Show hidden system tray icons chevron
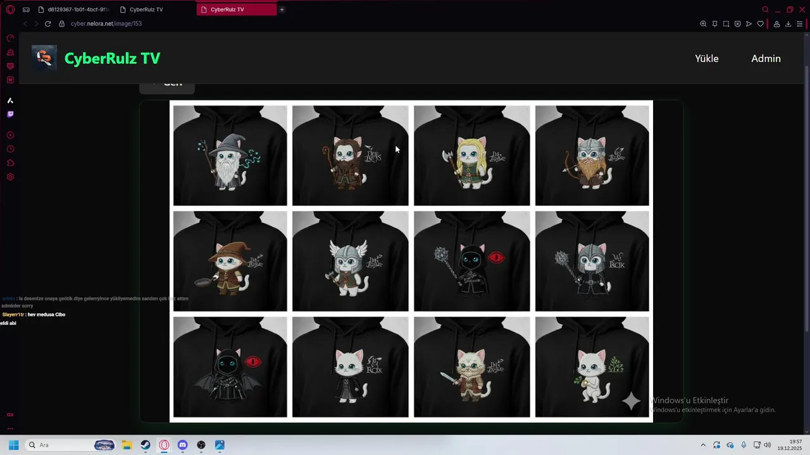The width and height of the screenshot is (810, 455). point(702,445)
